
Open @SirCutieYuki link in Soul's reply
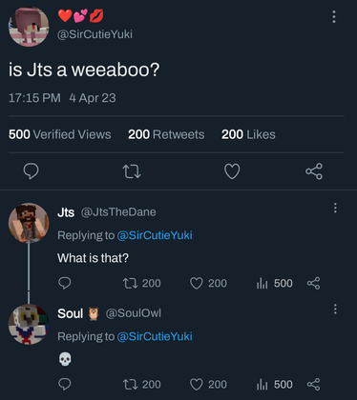point(155,336)
